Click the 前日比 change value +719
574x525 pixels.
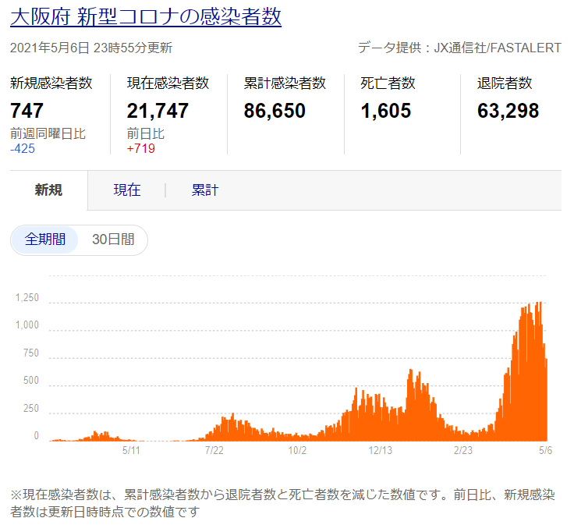pos(141,148)
